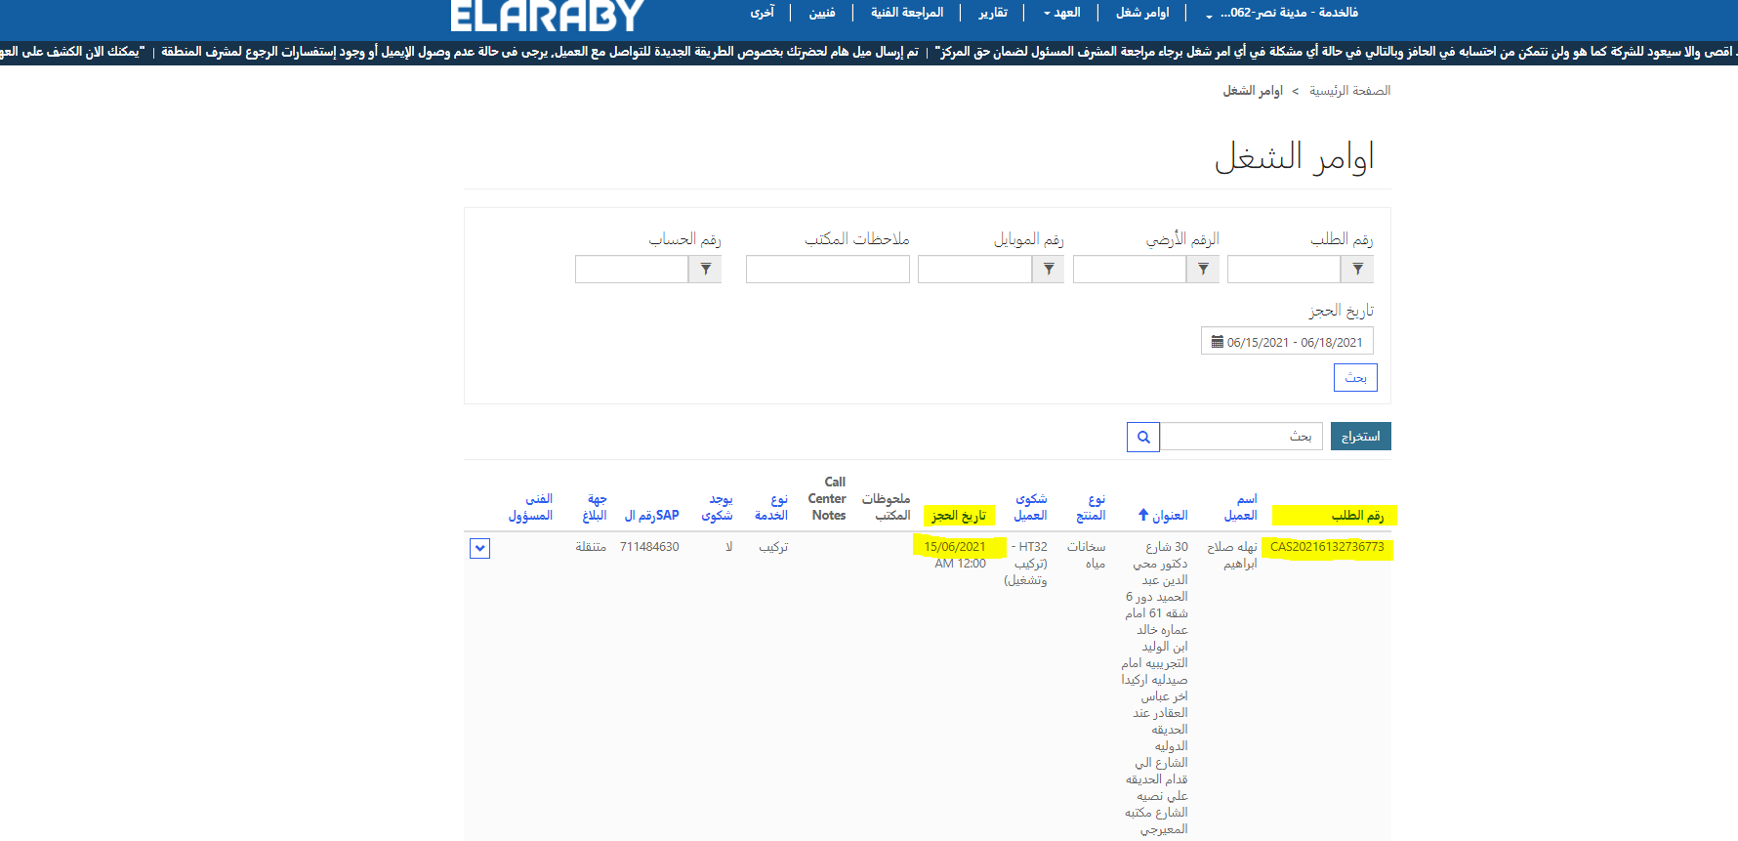The height and width of the screenshot is (841, 1738).
Task: Sort by العنوان column arrow
Action: [1143, 515]
